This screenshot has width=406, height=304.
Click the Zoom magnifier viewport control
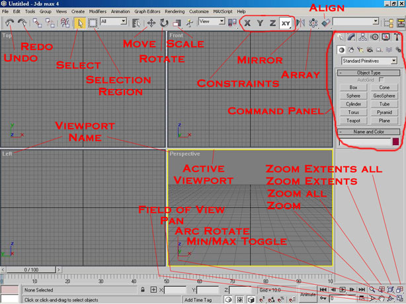tap(372, 289)
